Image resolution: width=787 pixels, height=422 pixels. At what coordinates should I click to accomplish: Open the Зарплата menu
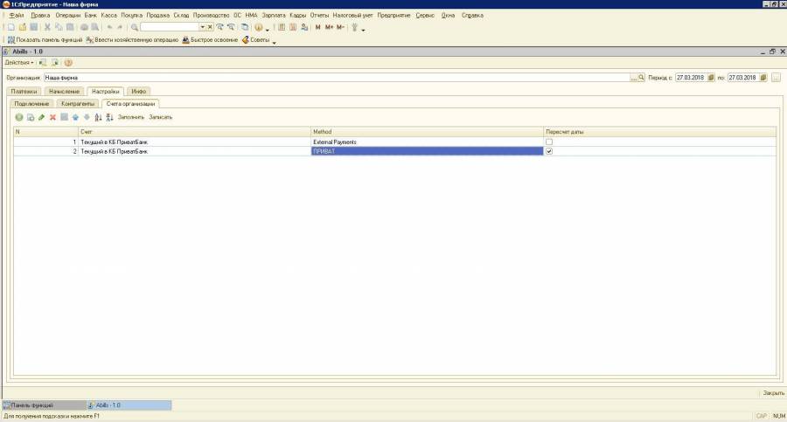[274, 16]
